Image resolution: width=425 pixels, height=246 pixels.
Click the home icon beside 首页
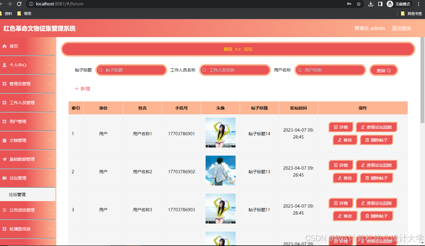(x=4, y=46)
